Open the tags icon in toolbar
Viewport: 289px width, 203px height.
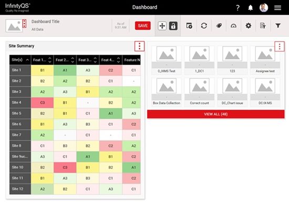coord(219,26)
